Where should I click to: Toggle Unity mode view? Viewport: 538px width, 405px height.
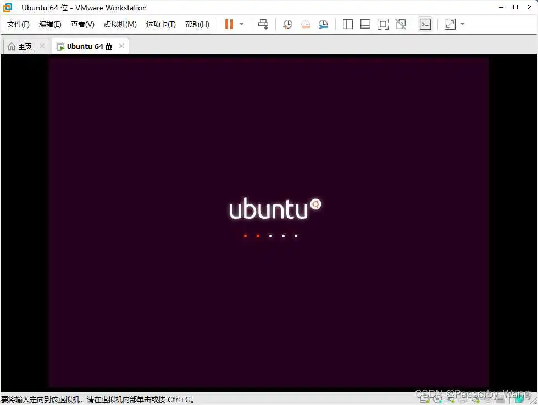(400, 24)
